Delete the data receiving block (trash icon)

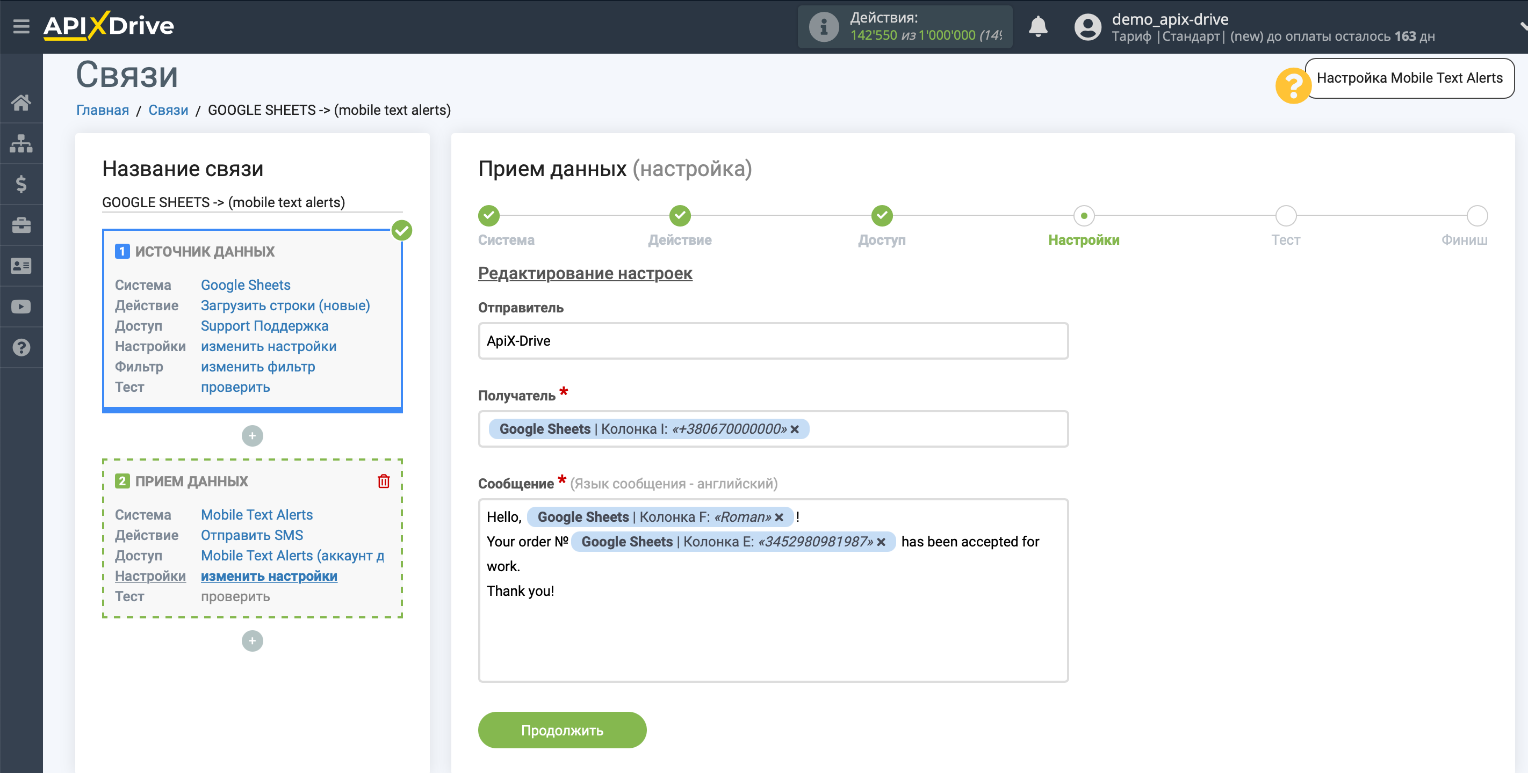coord(384,481)
